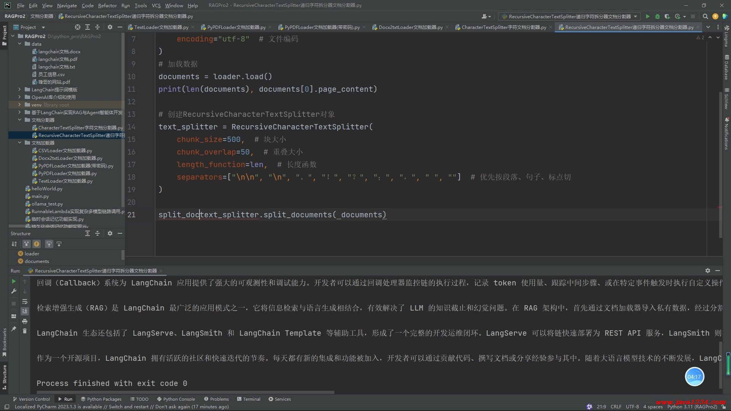731x411 pixels.
Task: Open the Project panel settings gear
Action: (110, 27)
